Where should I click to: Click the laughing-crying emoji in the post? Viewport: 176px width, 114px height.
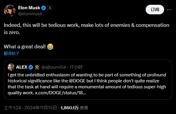pos(50,47)
